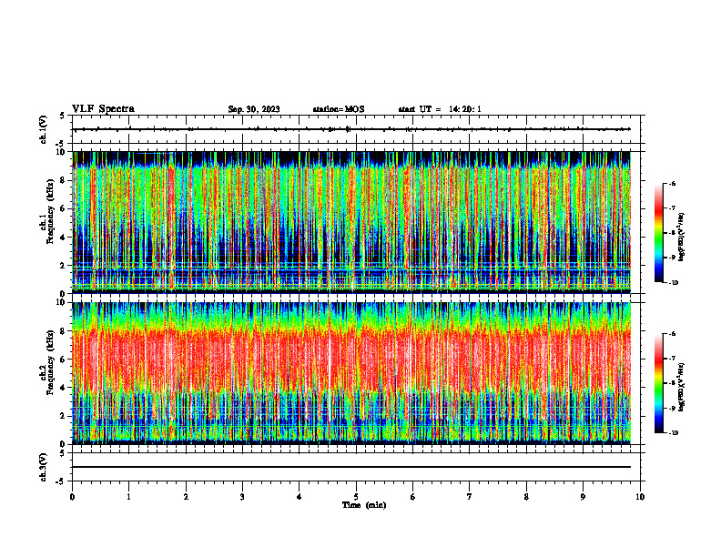Select the ch.2 colorbar log(PSD) label
This screenshot has height=557, width=721.
(682, 387)
